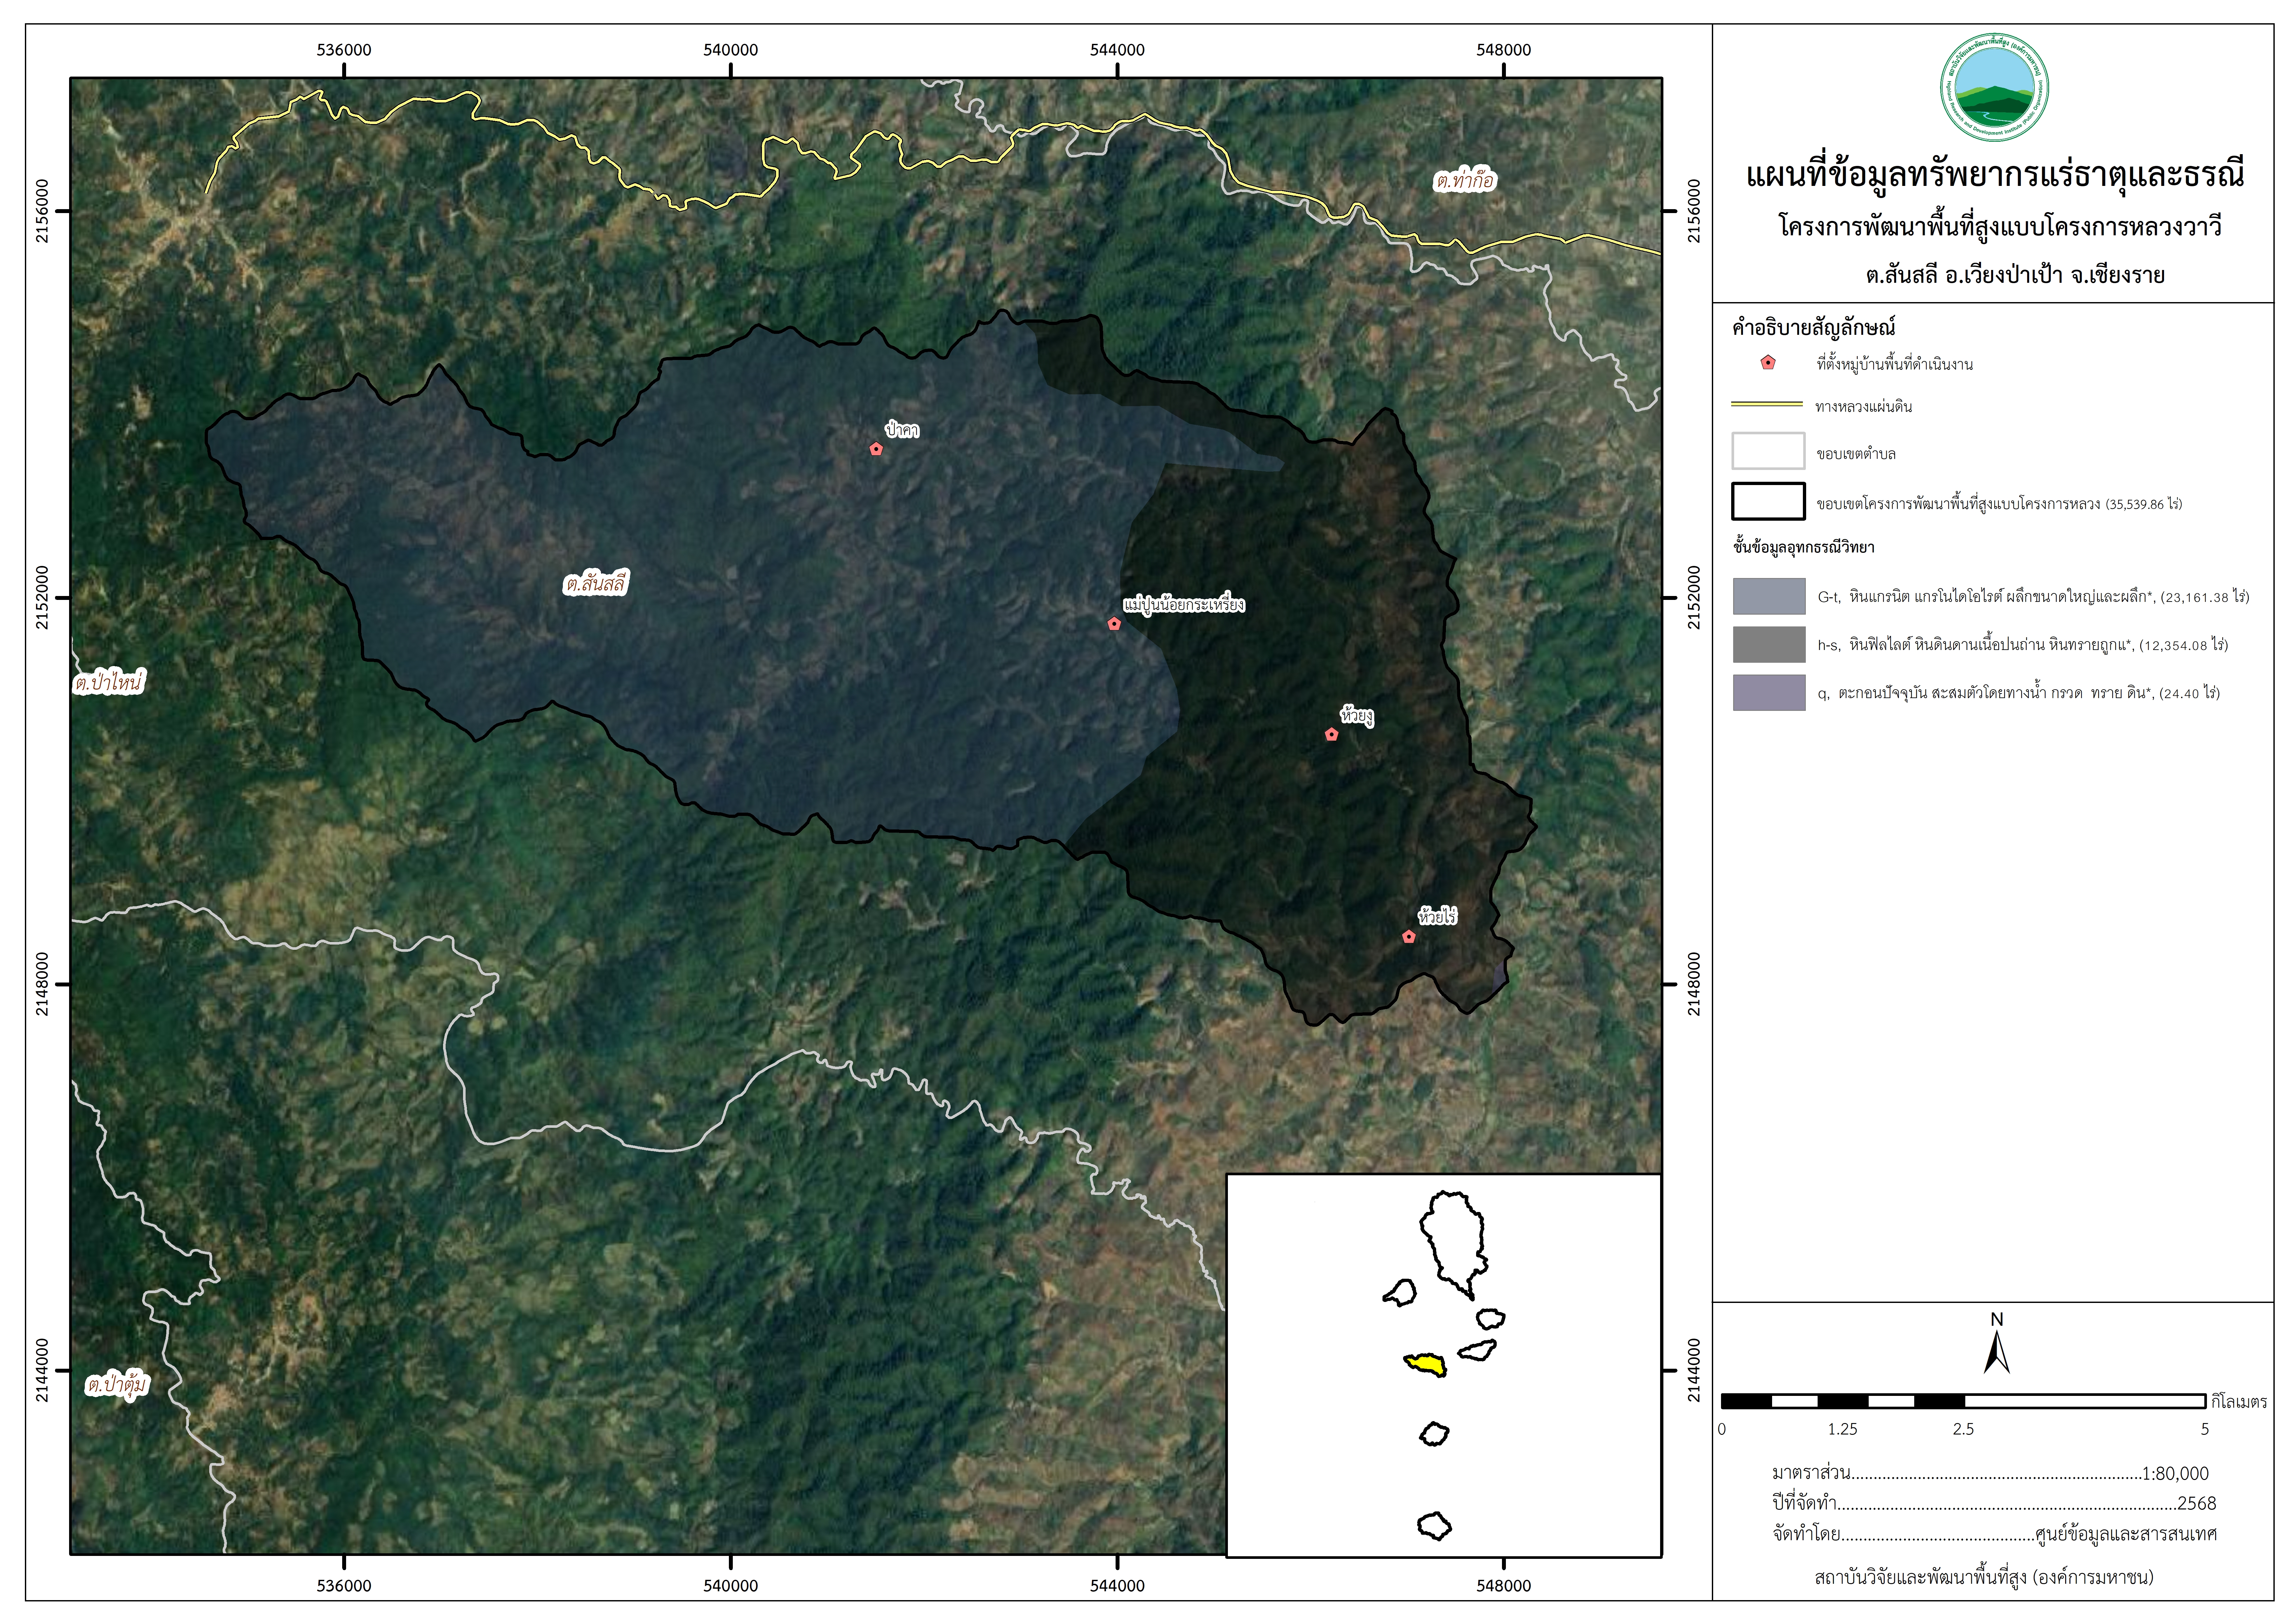This screenshot has width=2296, height=1624.
Task: Click the project boundary legend text with 35,539.86 ไร่
Action: pos(1999,504)
